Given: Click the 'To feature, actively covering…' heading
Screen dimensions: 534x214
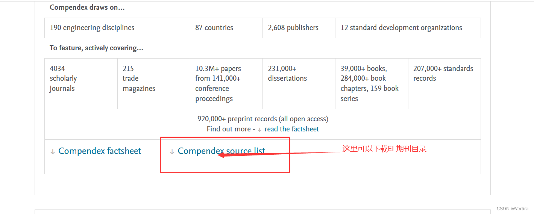Looking at the screenshot, I should pyautogui.click(x=97, y=48).
